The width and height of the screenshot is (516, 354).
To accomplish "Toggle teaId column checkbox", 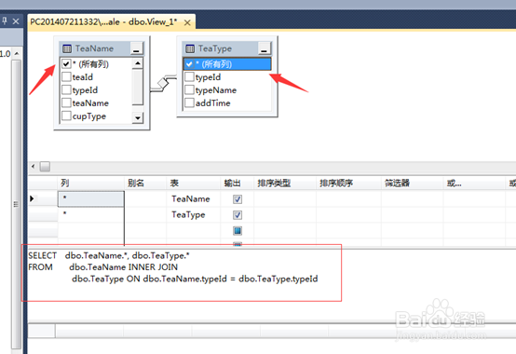I will click(66, 76).
